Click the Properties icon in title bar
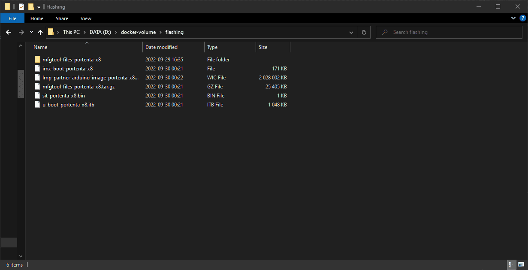The width and height of the screenshot is (528, 270). 21,7
